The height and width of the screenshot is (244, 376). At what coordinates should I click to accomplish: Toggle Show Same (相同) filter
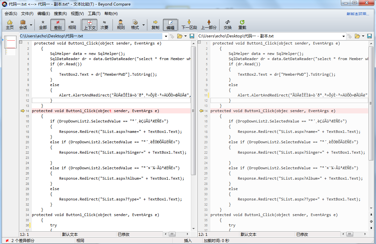tap(72, 25)
